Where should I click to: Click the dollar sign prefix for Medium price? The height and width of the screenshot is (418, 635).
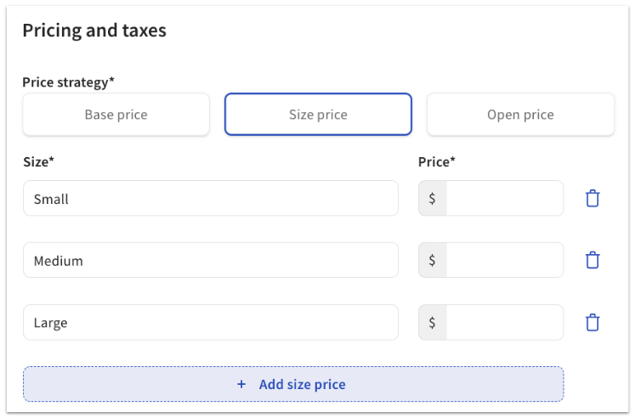click(432, 261)
